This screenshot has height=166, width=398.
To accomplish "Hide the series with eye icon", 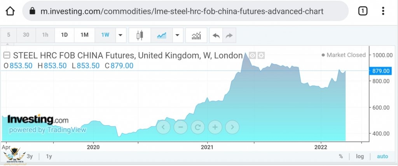I will point(252,55).
